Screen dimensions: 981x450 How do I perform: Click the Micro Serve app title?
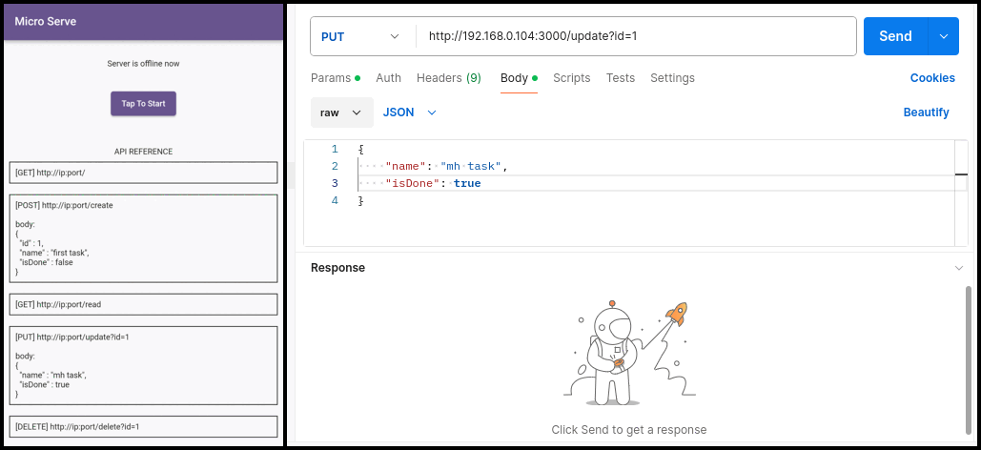[x=46, y=21]
